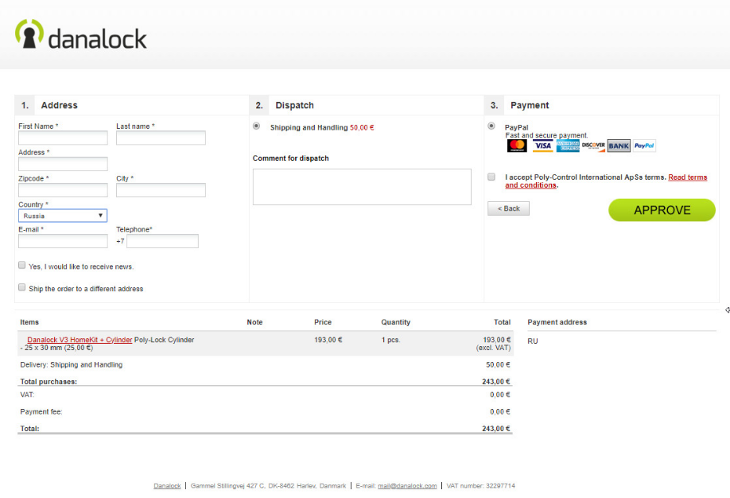Click the 'Items' column header
The height and width of the screenshot is (498, 730).
click(29, 322)
